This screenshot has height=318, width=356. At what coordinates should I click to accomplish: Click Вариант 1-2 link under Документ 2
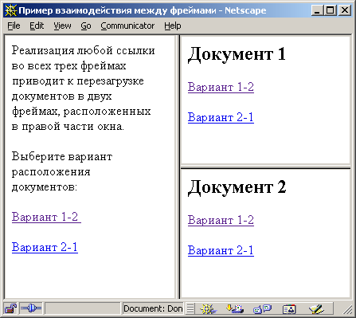pos(221,220)
